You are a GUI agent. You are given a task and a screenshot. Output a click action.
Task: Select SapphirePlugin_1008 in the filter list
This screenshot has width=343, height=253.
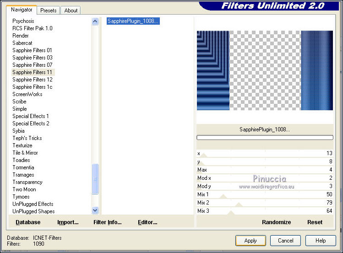(x=133, y=21)
